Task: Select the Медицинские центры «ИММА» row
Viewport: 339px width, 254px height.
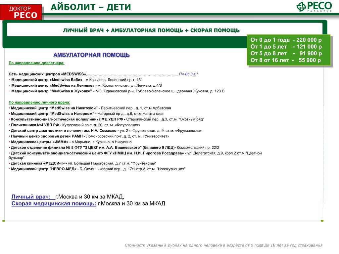Action: click(70, 142)
